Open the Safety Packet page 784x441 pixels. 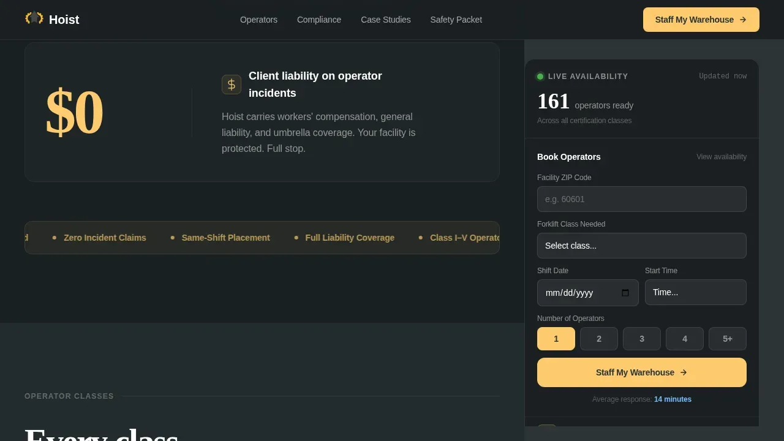456,20
